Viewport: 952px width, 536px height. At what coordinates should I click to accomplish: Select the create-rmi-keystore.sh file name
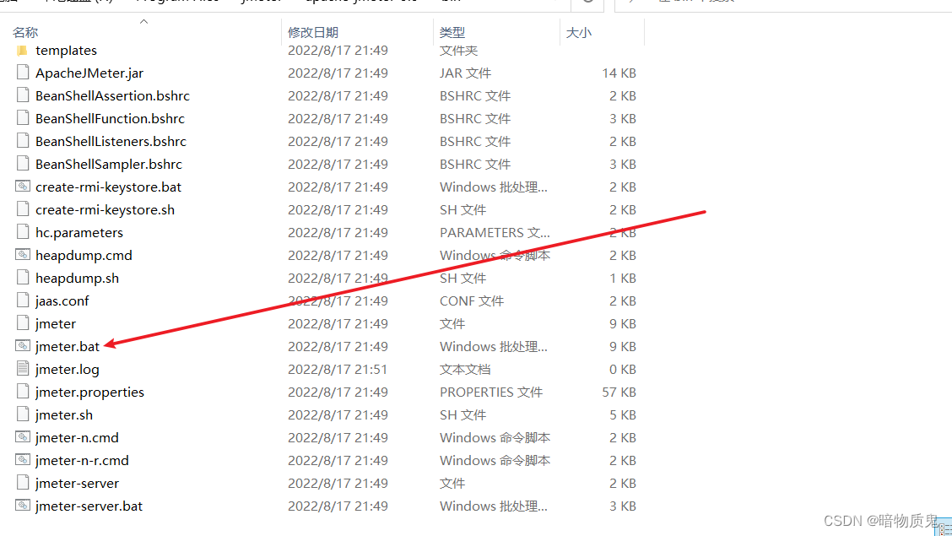point(105,210)
